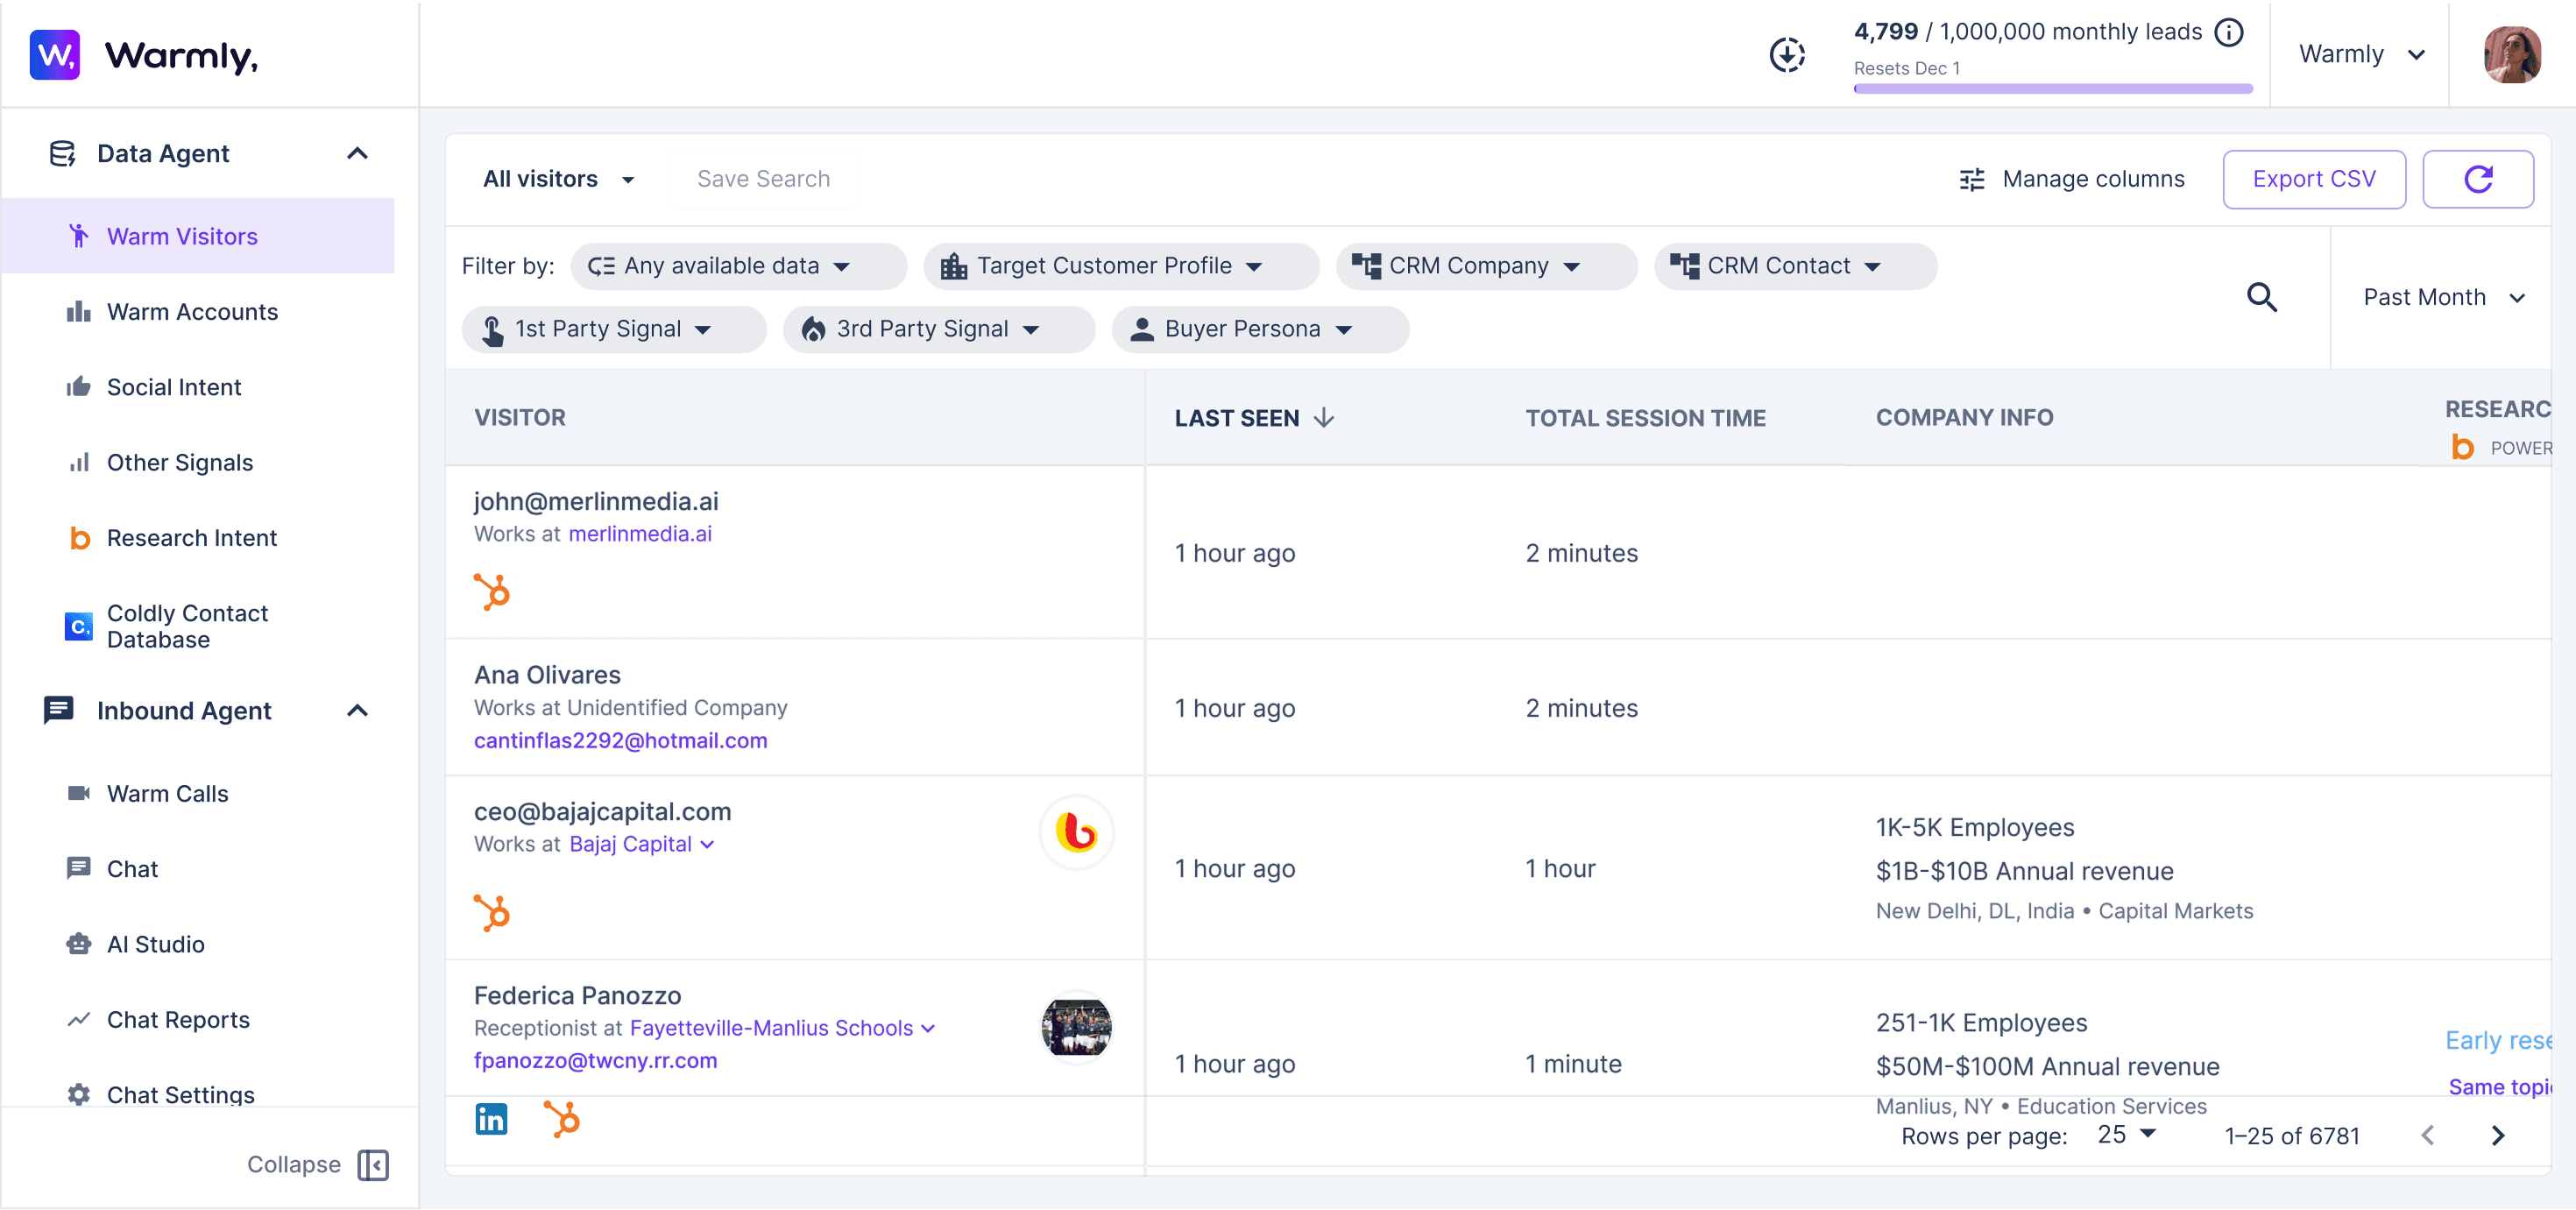The width and height of the screenshot is (2576, 1210).
Task: Click the Export CSV button
Action: (2314, 179)
